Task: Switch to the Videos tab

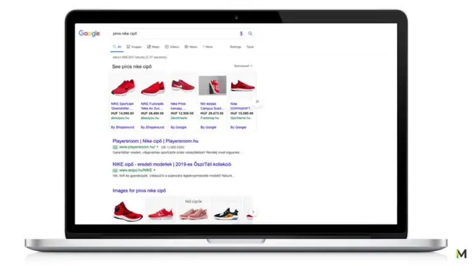Action: (x=172, y=47)
